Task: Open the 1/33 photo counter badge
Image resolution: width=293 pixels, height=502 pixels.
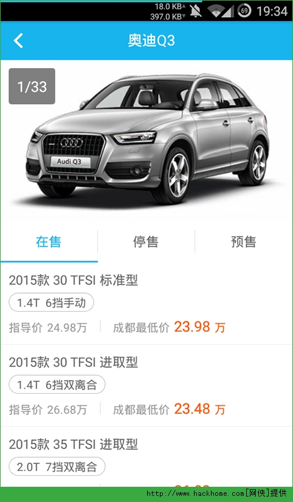Action: 32,86
